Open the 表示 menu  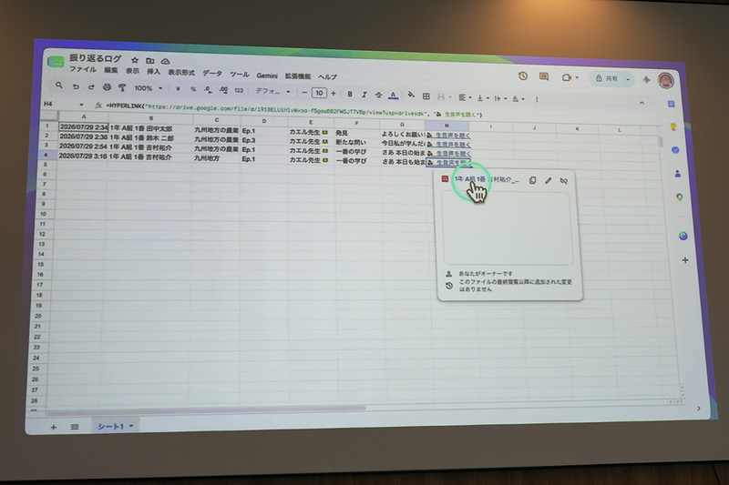pyautogui.click(x=132, y=71)
